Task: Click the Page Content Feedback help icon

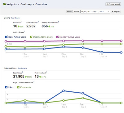Action: [34, 82]
